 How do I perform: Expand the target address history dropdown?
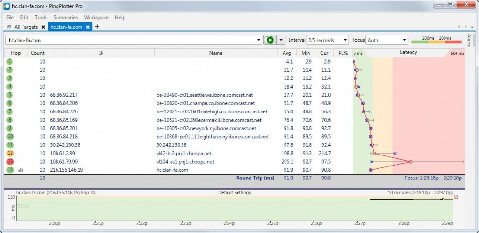[259, 40]
